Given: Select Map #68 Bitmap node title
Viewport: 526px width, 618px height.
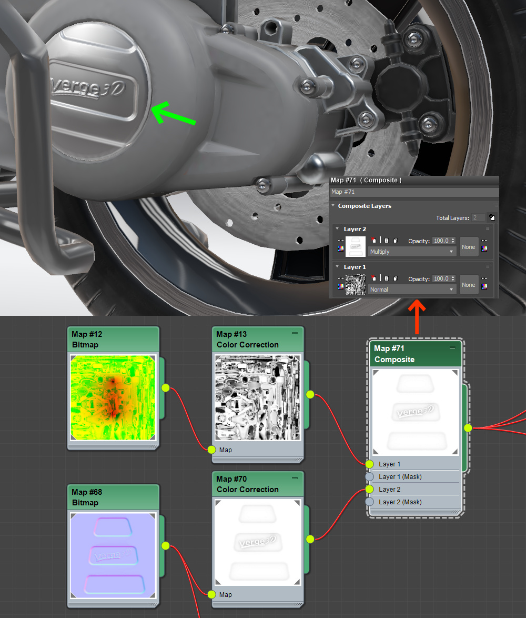Looking at the screenshot, I should pyautogui.click(x=113, y=497).
